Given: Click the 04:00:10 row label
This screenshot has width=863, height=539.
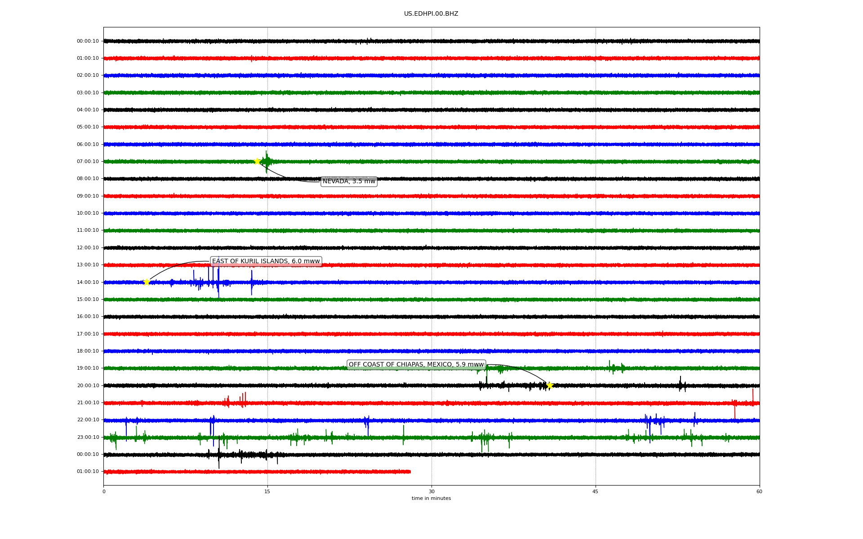Looking at the screenshot, I should 88,110.
